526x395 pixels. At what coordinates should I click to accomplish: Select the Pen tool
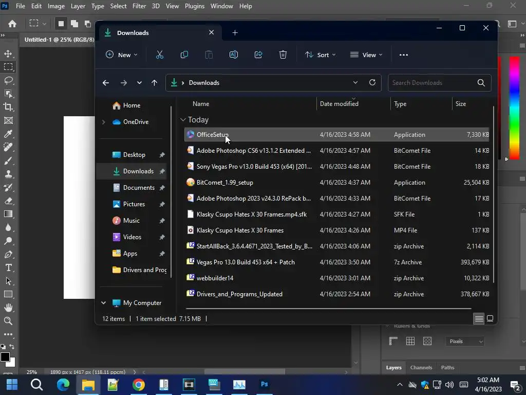(8, 254)
